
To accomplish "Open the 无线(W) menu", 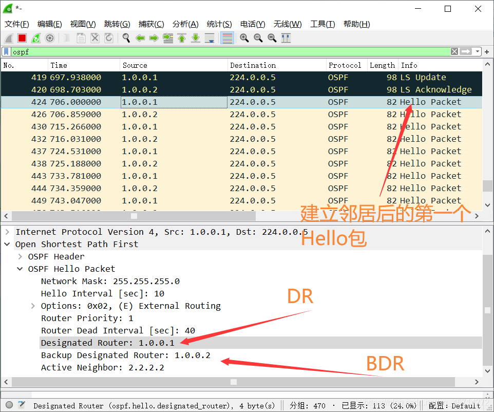I will 288,24.
